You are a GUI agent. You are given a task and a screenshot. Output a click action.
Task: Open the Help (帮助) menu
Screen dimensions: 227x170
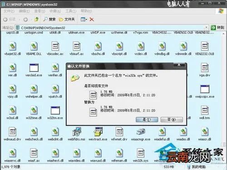[x=86, y=11]
